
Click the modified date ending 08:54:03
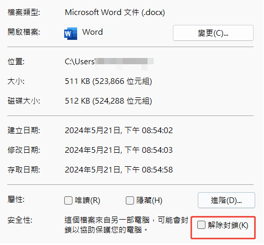tap(119, 150)
